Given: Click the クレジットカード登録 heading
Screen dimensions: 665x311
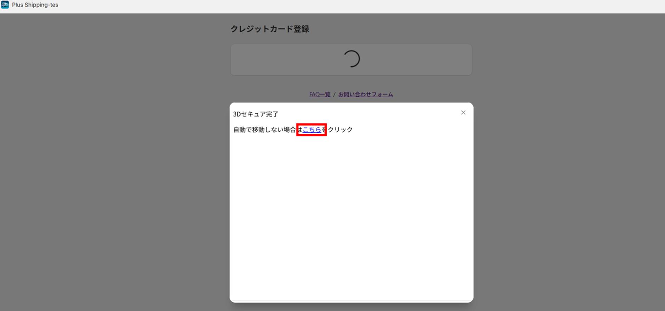Looking at the screenshot, I should tap(270, 29).
